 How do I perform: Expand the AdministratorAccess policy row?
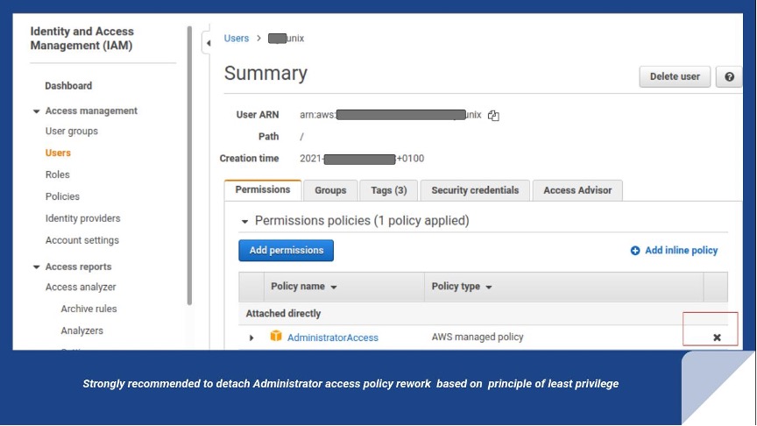click(251, 337)
